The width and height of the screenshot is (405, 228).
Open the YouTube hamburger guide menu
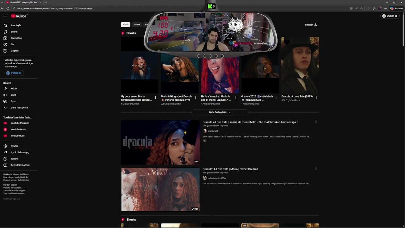click(5, 16)
